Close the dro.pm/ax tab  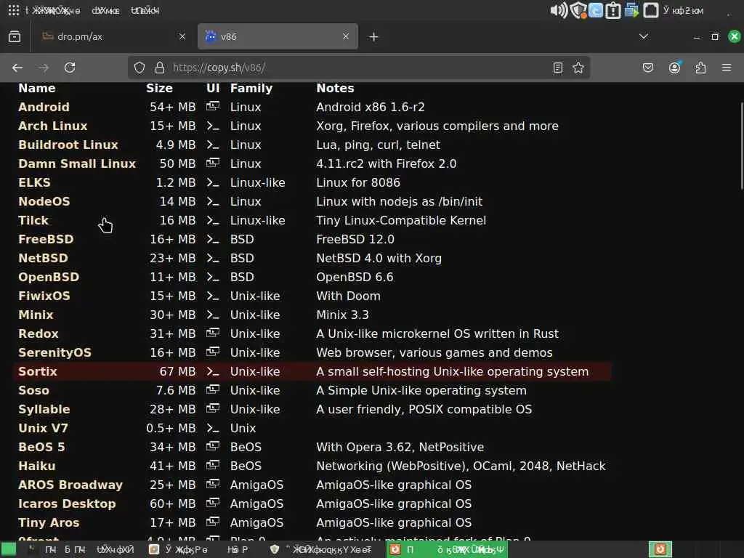pyautogui.click(x=182, y=36)
